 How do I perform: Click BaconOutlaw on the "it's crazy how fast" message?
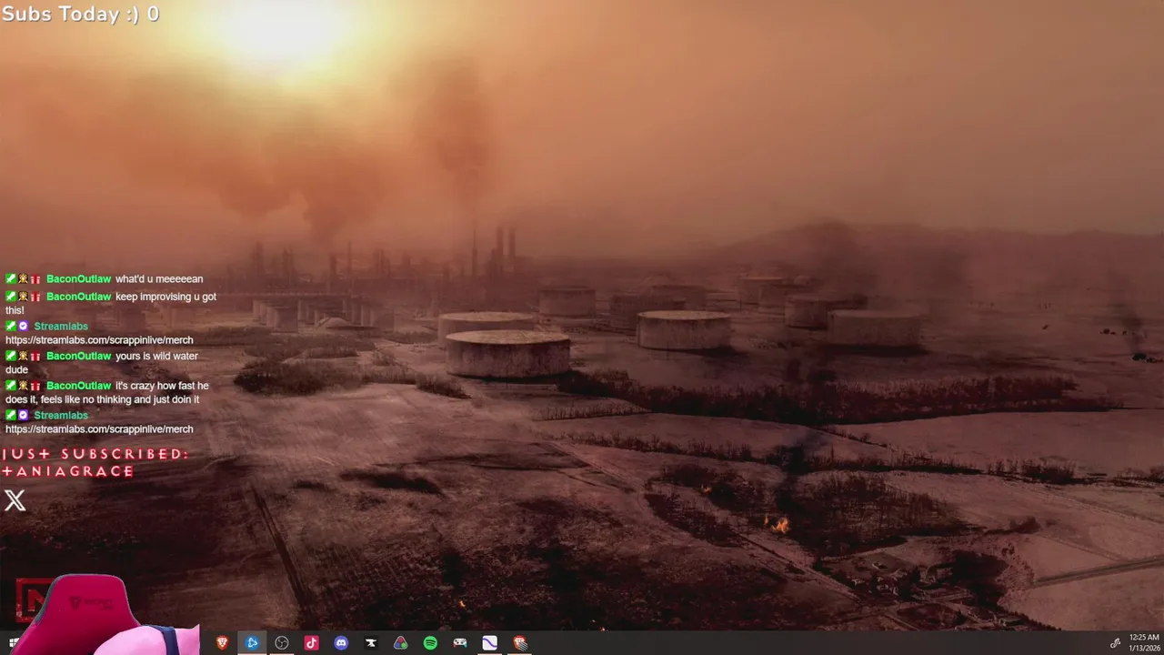click(78, 386)
